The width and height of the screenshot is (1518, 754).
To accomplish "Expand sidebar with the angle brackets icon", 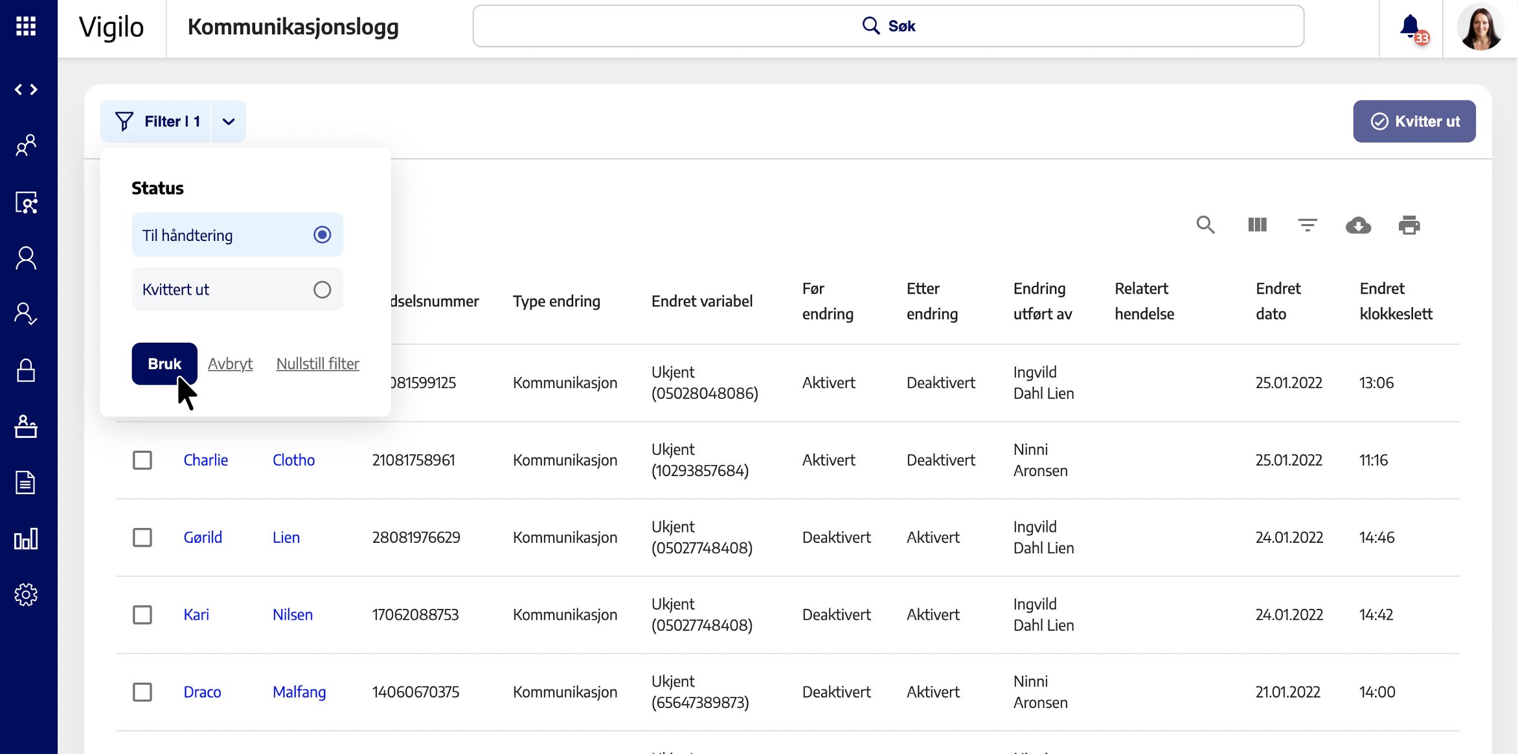I will 26,89.
